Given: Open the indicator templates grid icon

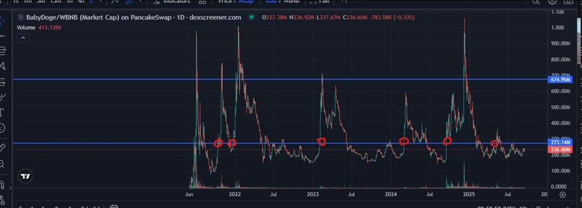Looking at the screenshot, I should coord(202,2).
